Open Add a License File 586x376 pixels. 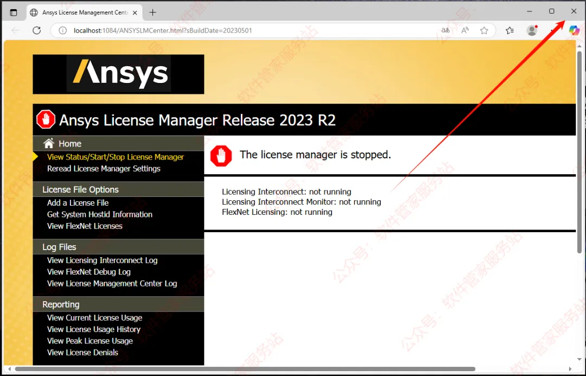[x=78, y=202]
